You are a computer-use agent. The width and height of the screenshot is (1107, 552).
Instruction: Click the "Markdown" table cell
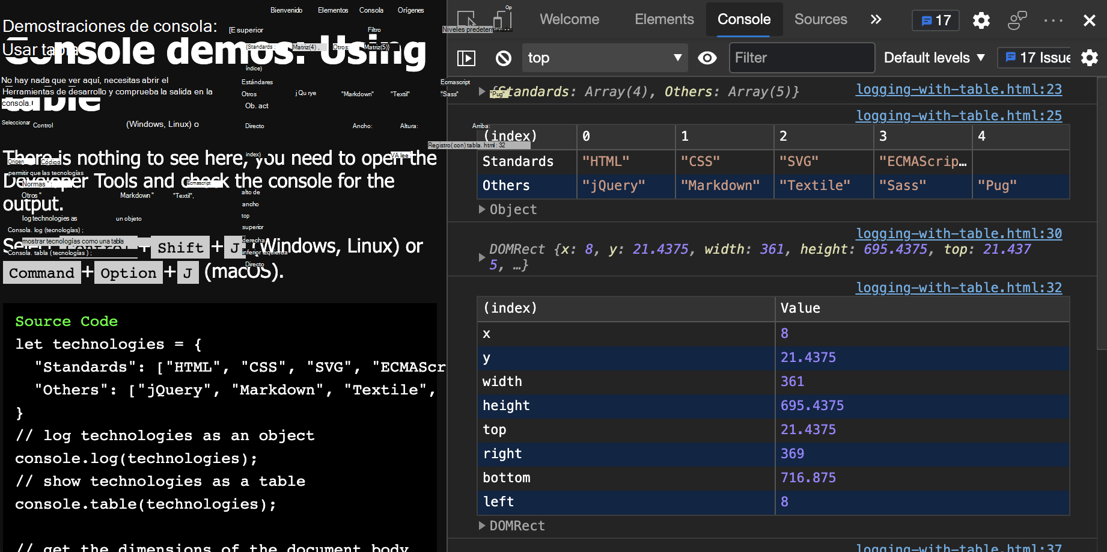(724, 185)
